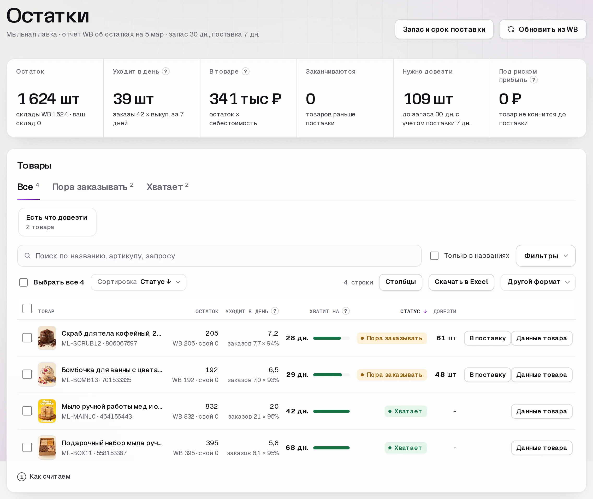Enable Только в названиях checkbox
The width and height of the screenshot is (593, 499).
(434, 256)
